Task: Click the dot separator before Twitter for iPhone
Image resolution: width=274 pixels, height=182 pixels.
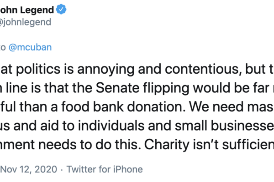Action: pos(62,170)
